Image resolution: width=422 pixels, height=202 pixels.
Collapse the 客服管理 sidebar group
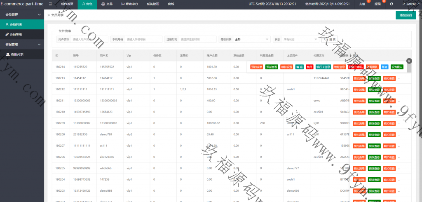pos(39,44)
